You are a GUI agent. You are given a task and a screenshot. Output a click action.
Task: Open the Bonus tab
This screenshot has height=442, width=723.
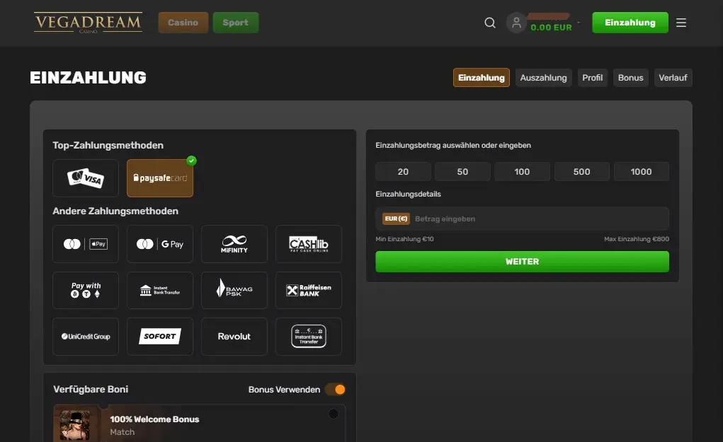click(x=631, y=77)
